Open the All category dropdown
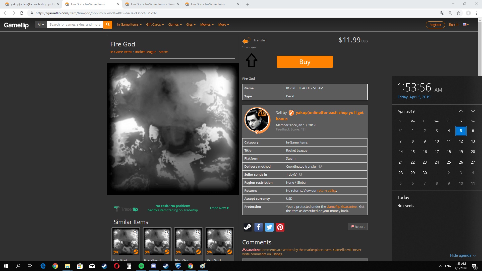This screenshot has height=271, width=482. [x=41, y=24]
